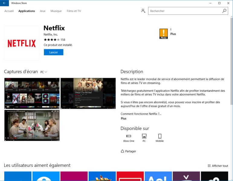This screenshot has width=233, height=181.
Task: Select the Applications tab
Action: (x=27, y=11)
